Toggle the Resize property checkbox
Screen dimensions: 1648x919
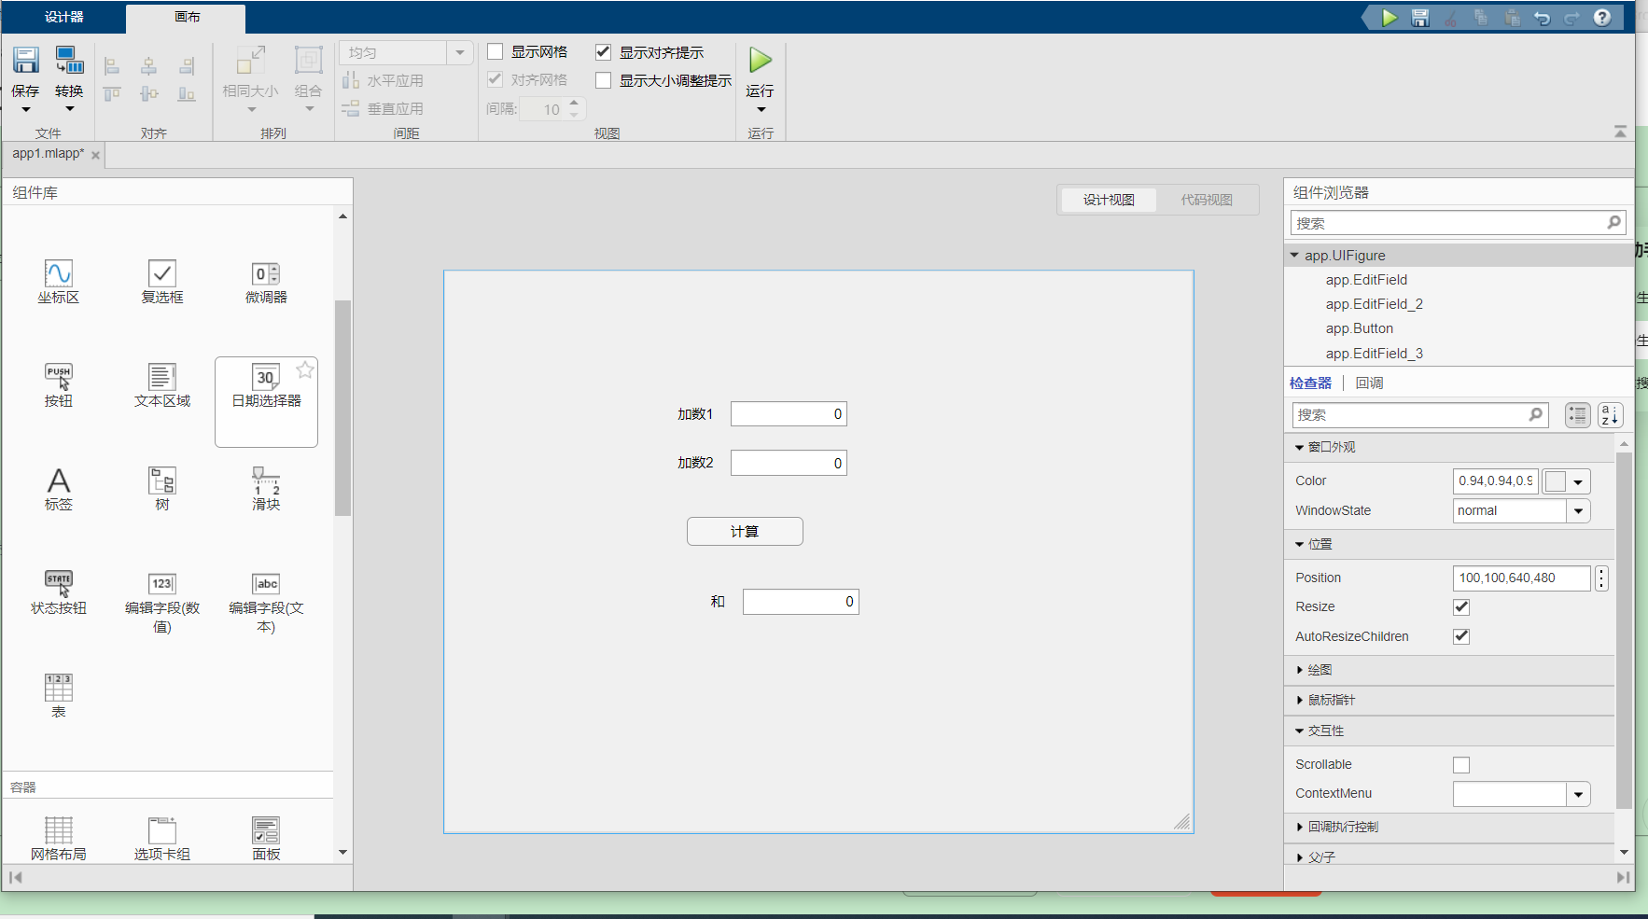[1461, 607]
